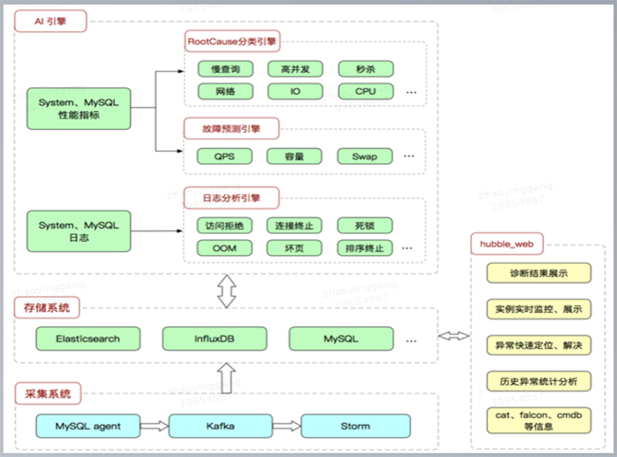Click the 死锁 log analysis box
The width and height of the screenshot is (617, 457).
point(365,226)
